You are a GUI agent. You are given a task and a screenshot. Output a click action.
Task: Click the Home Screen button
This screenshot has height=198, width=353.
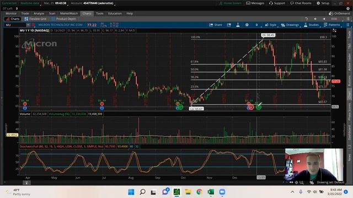tap(230, 3)
